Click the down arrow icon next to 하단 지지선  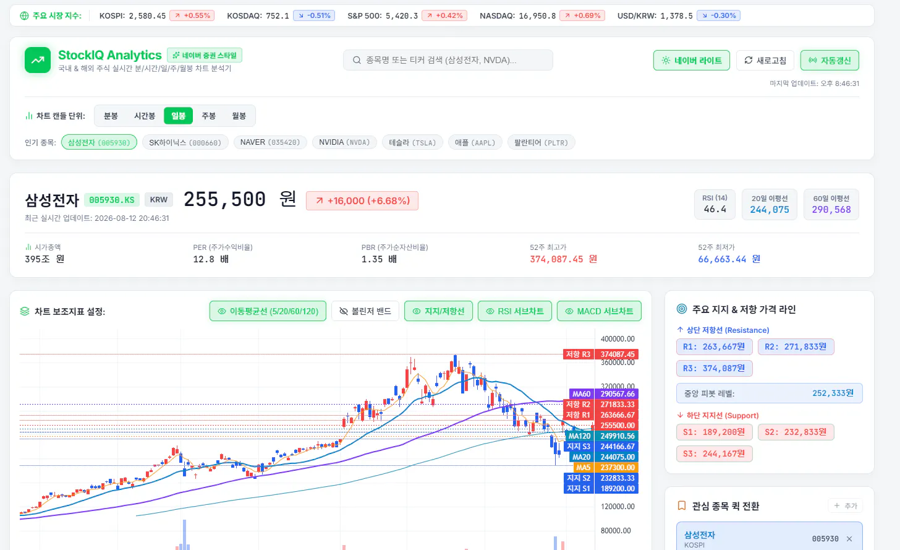coord(680,415)
